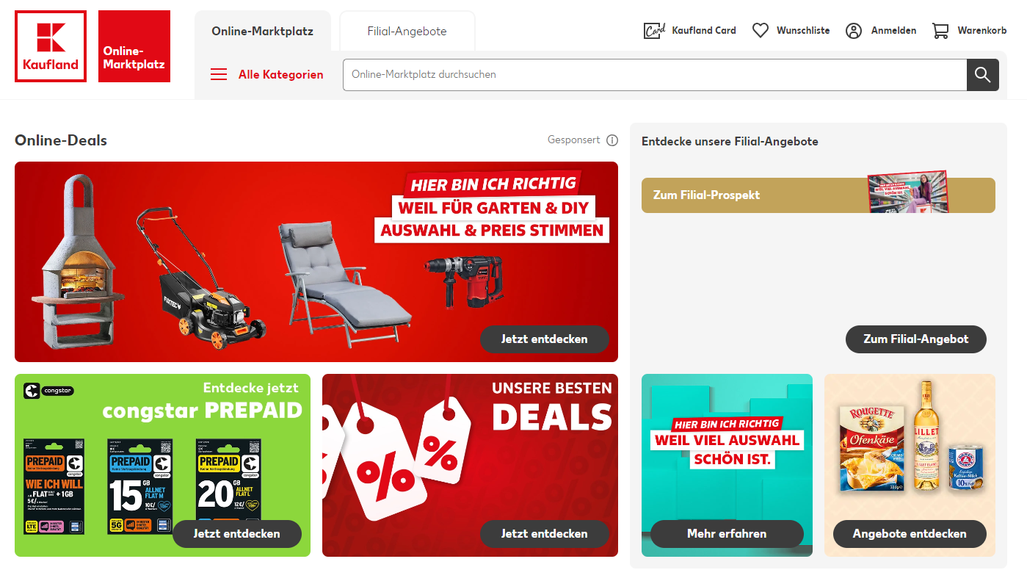Viewport: 1027px width, 581px height.
Task: Focus the Online-Marktplatz durchsuchen search field
Action: 655,74
